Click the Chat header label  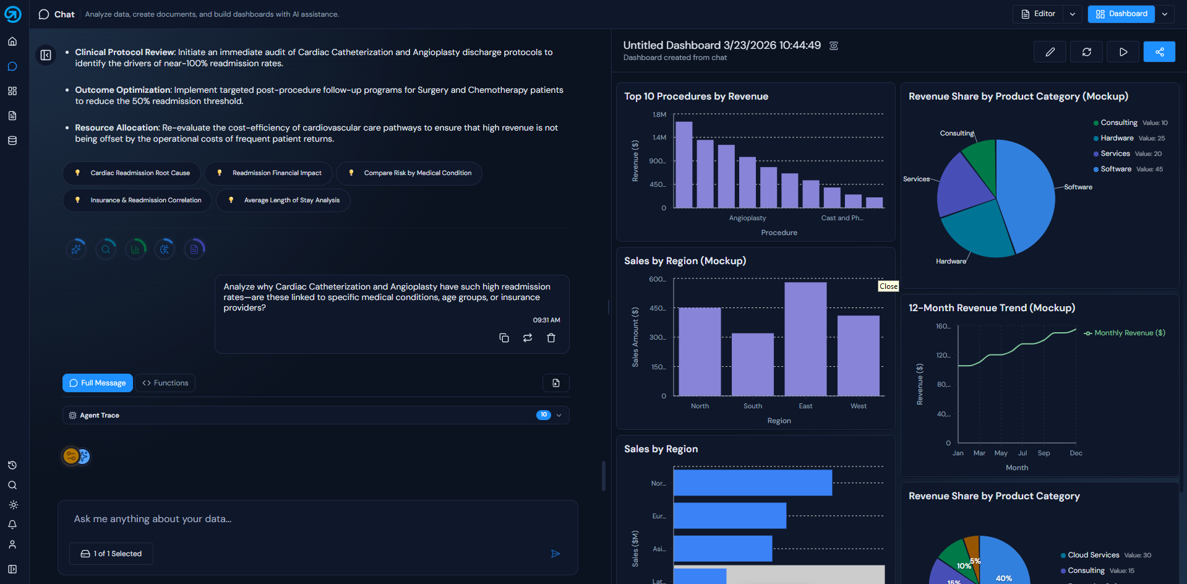point(64,14)
